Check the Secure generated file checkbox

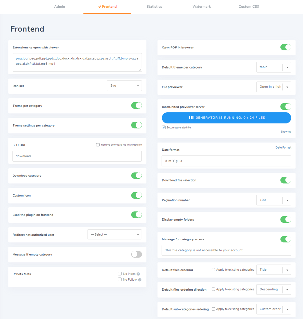164,127
